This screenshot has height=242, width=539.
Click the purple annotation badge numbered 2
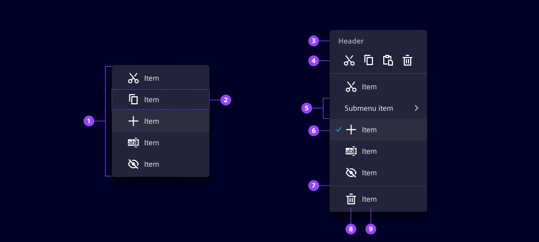coord(226,99)
